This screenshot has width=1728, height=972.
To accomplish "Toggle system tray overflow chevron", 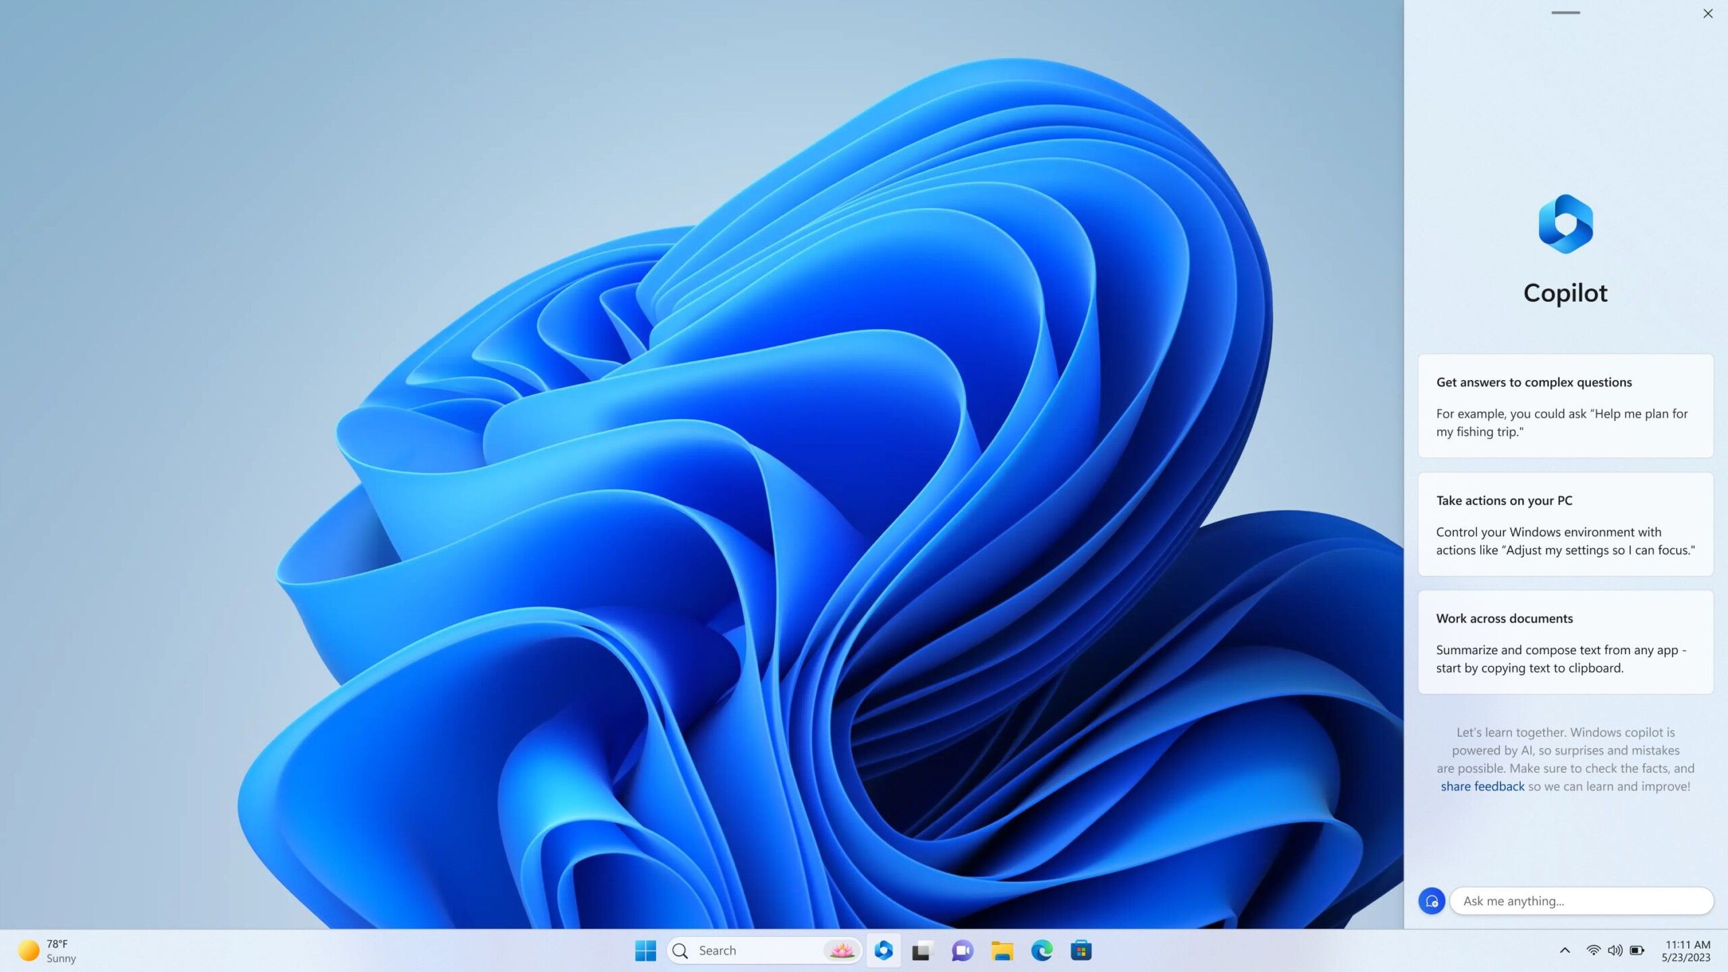I will [x=1564, y=950].
